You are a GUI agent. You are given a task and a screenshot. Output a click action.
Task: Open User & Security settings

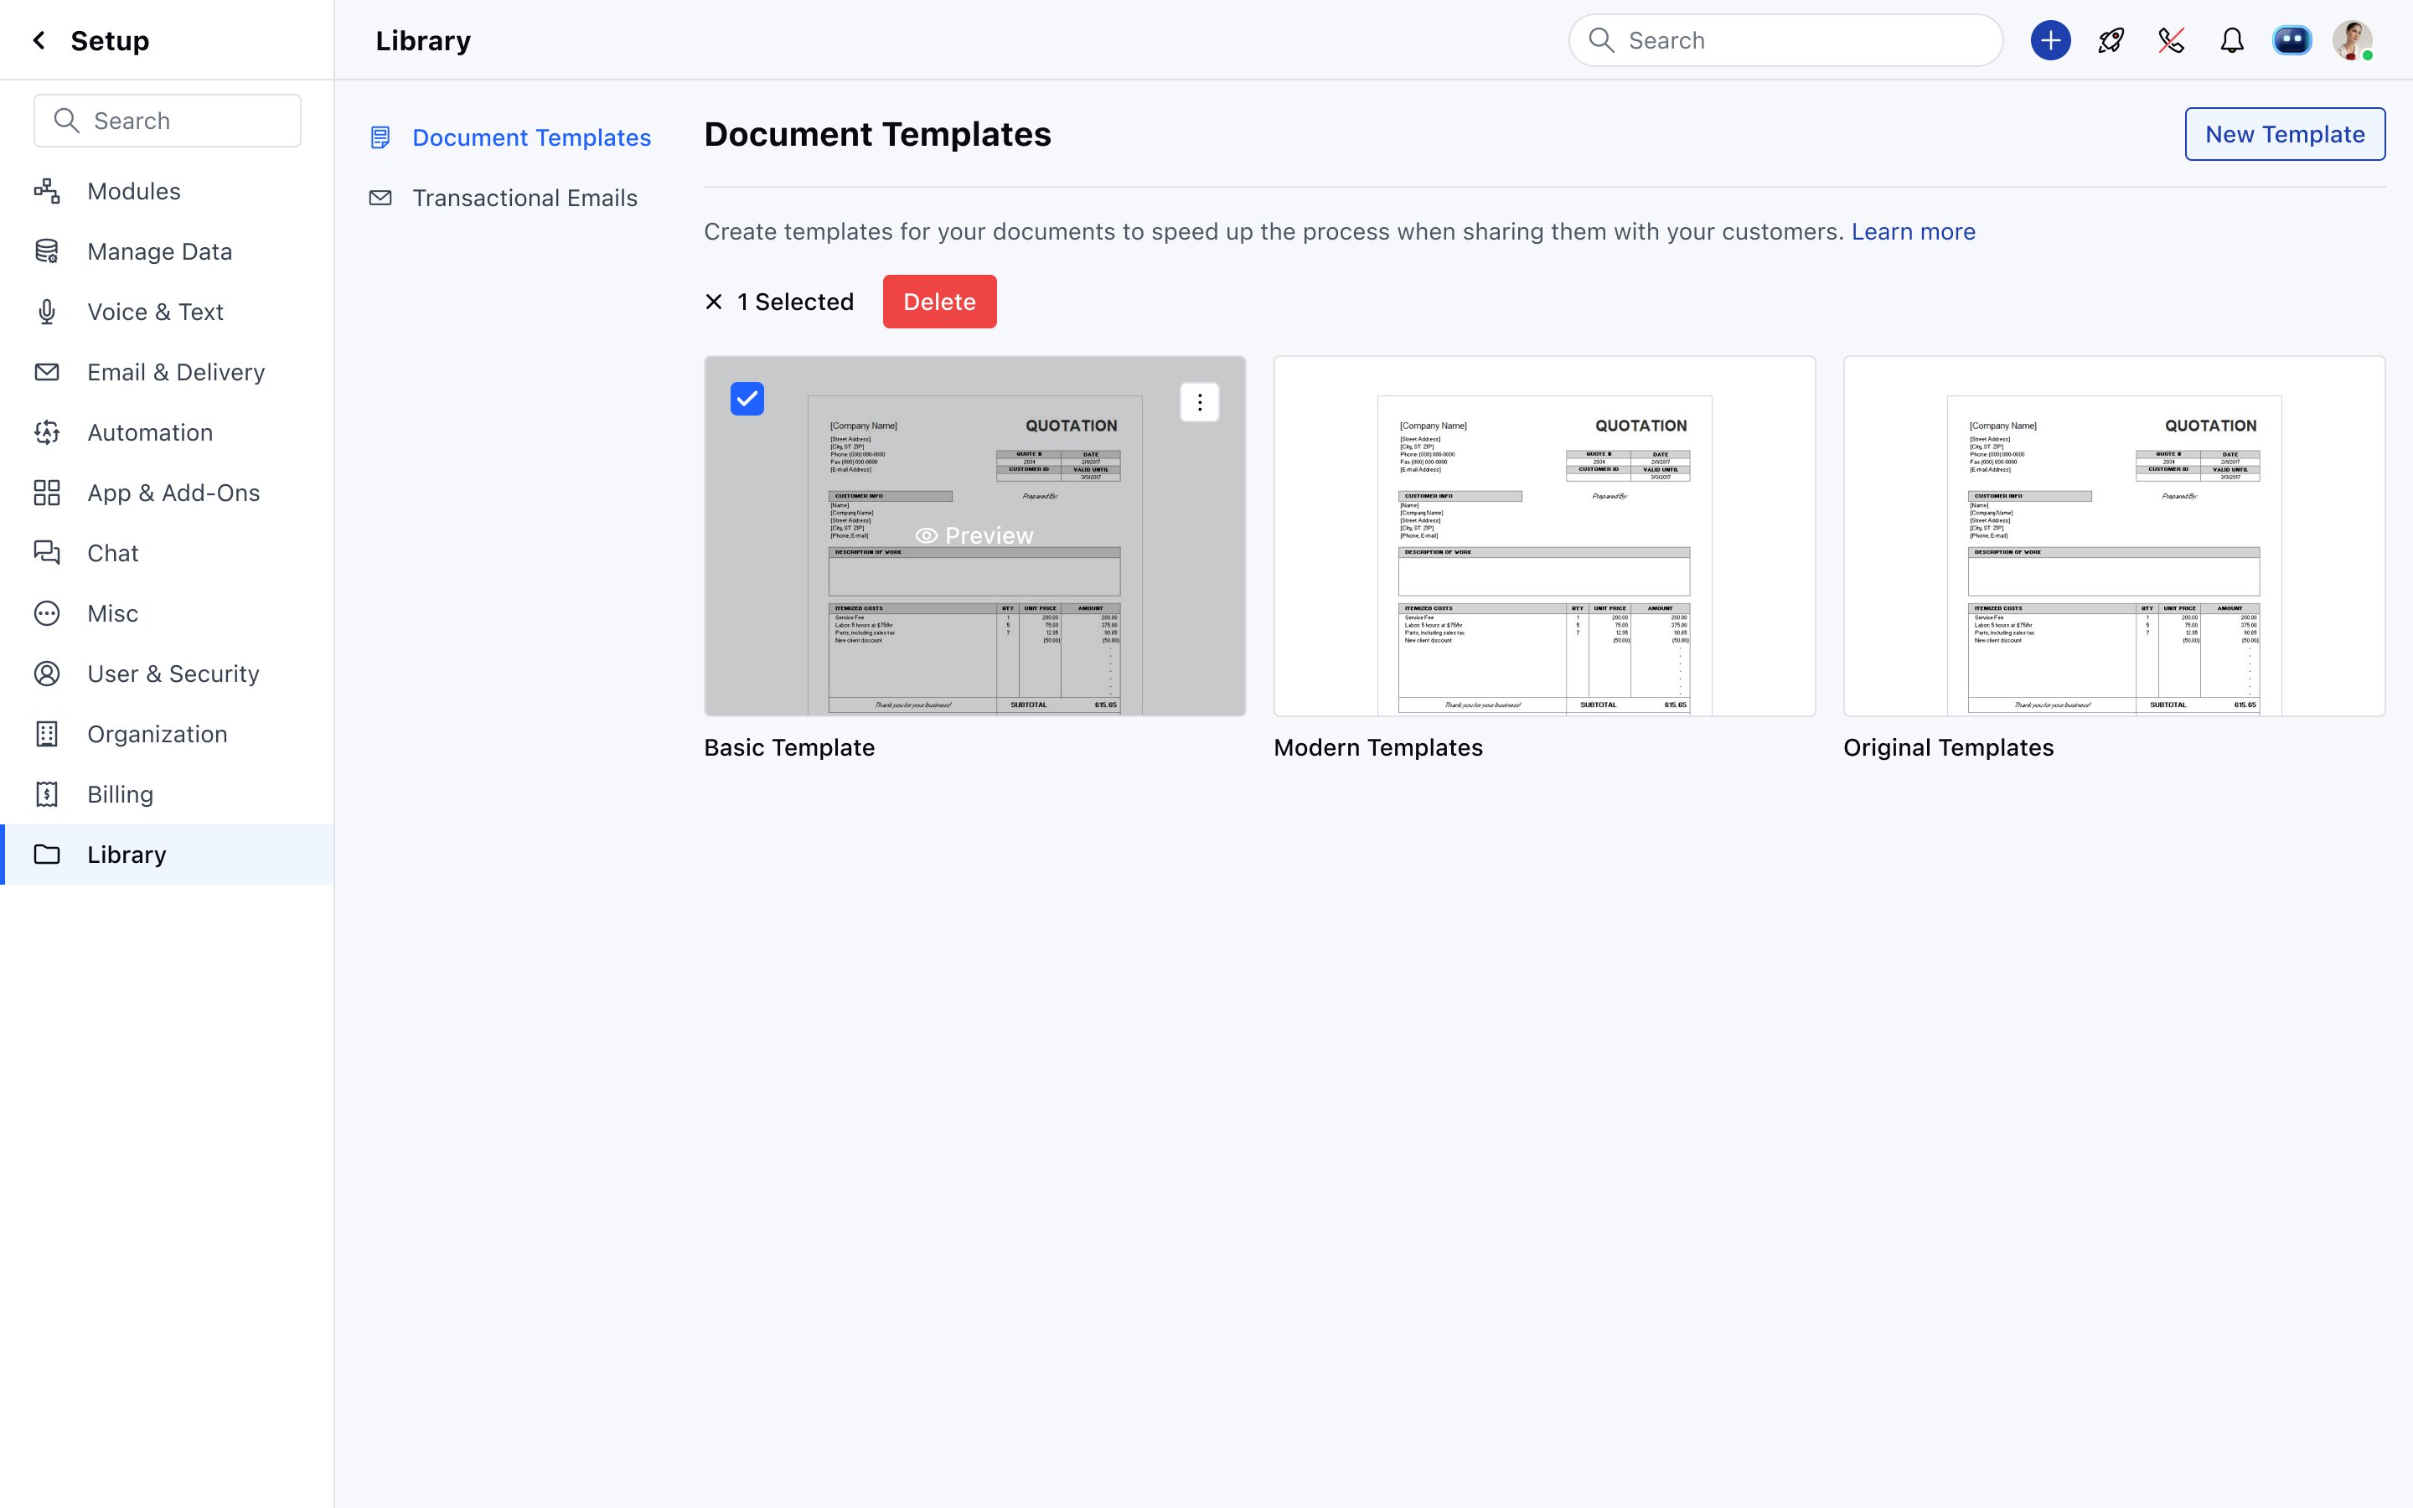168,674
